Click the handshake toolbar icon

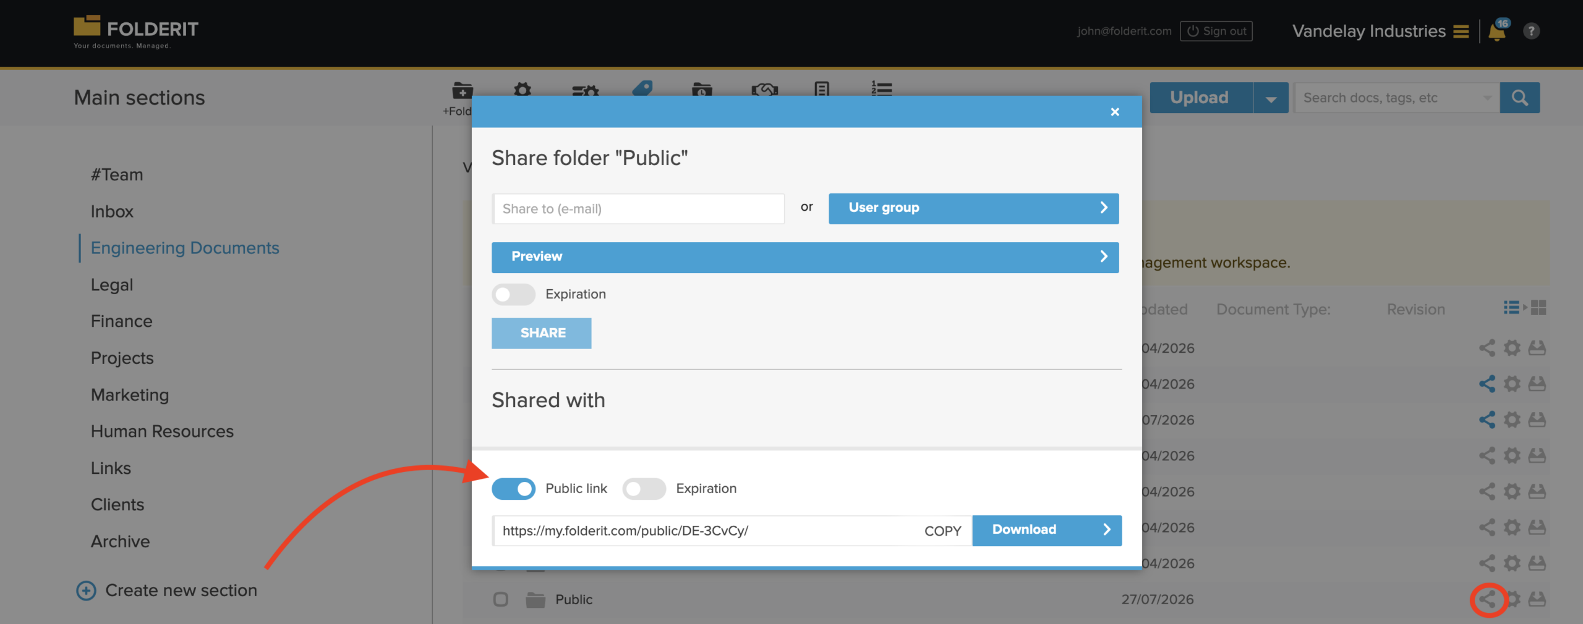coord(764,90)
